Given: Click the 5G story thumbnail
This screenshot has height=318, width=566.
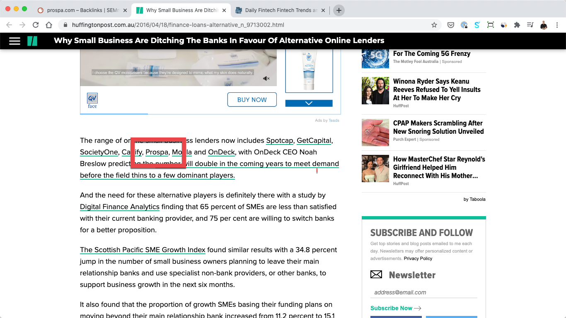Looking at the screenshot, I should pyautogui.click(x=375, y=58).
